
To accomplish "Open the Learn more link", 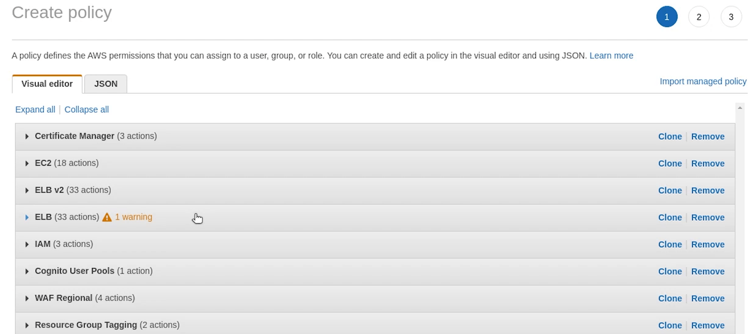I will pyautogui.click(x=611, y=56).
